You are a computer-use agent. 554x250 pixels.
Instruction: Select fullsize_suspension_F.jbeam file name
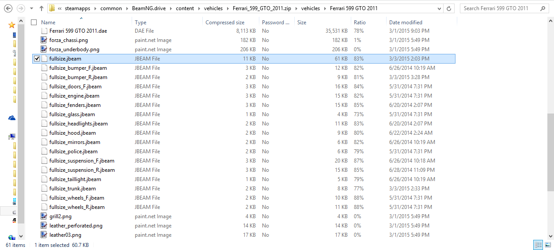82,161
